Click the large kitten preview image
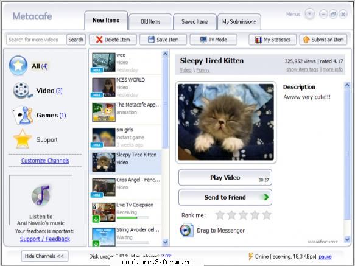 226,122
